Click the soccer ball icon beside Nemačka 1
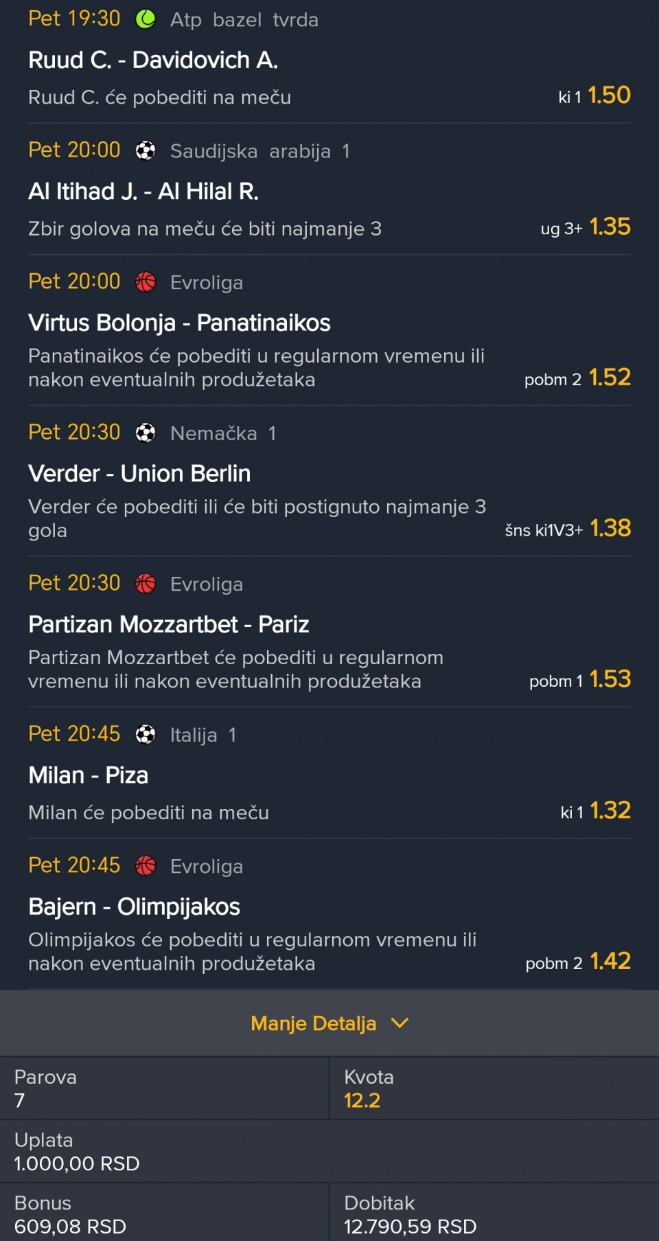The width and height of the screenshot is (659, 1241). (146, 433)
